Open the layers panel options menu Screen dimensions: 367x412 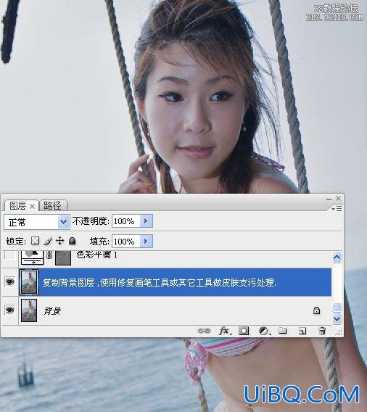(337, 209)
